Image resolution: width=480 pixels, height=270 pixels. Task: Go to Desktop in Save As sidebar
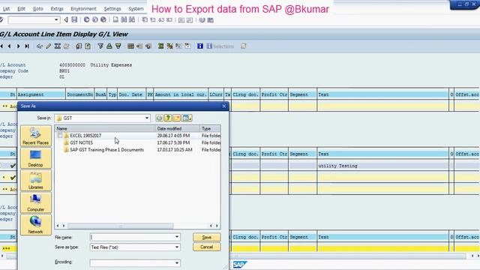(36, 158)
